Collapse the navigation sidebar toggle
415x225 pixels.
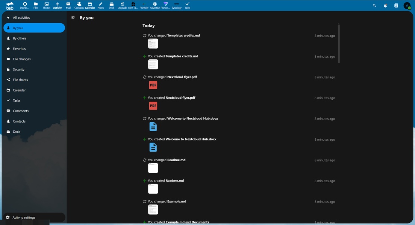coord(73,18)
